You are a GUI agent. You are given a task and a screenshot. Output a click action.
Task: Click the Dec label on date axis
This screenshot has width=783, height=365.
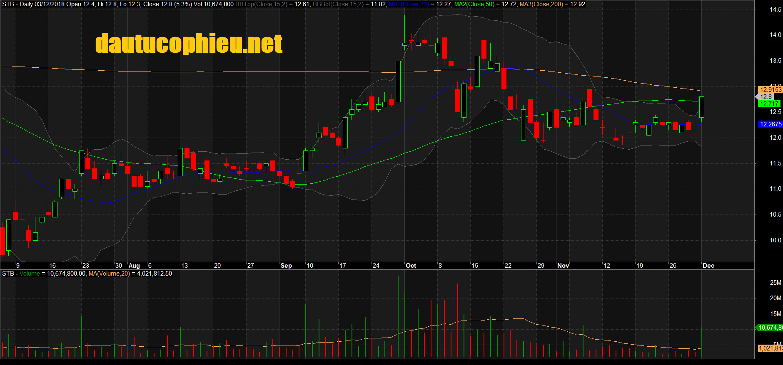point(708,266)
